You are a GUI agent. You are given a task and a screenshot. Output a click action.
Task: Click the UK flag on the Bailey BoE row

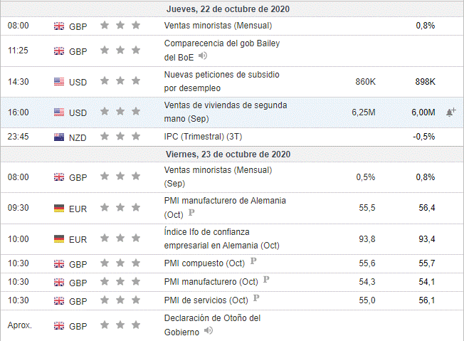[59, 51]
